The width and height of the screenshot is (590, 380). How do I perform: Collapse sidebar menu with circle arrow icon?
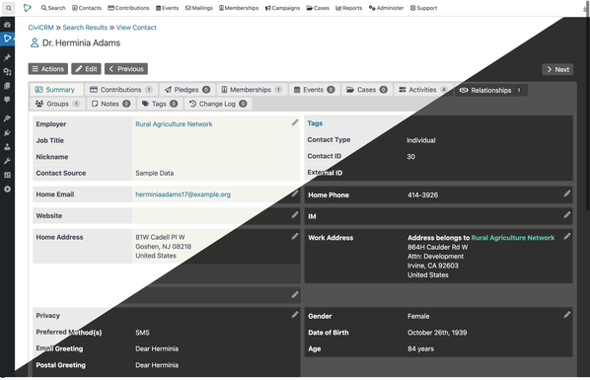click(7, 190)
